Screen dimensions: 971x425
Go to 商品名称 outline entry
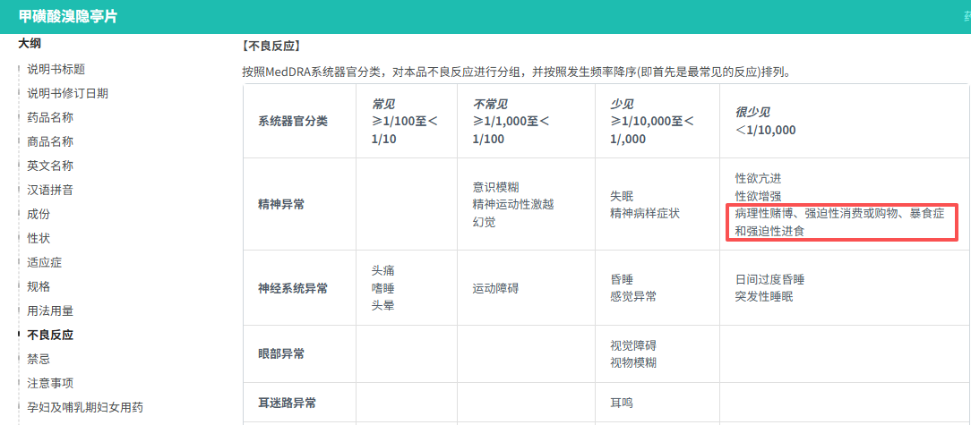(50, 141)
